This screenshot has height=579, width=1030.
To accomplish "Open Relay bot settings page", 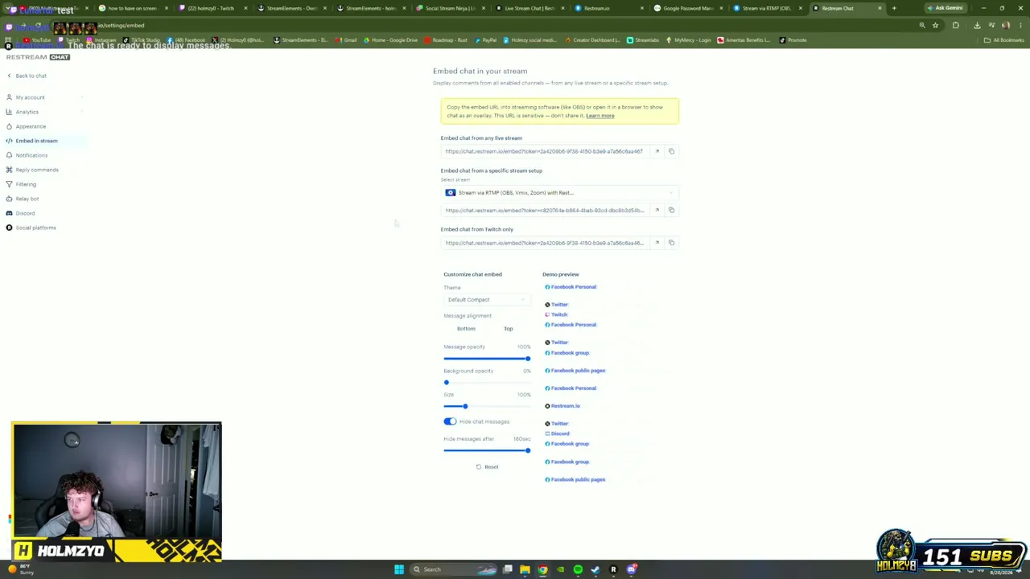I will [x=27, y=199].
